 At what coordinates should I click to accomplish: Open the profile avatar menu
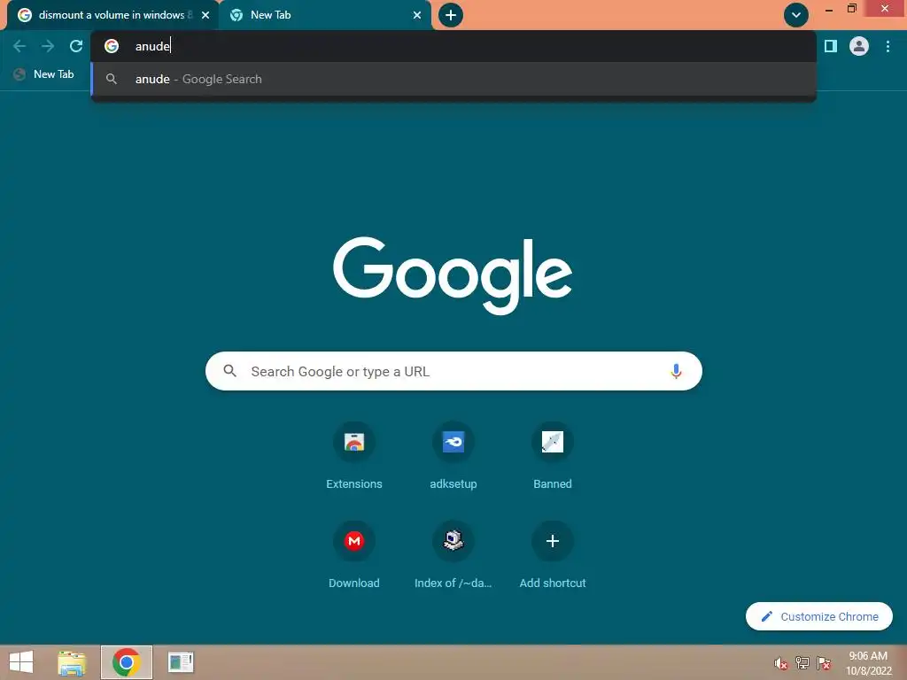pyautogui.click(x=859, y=46)
